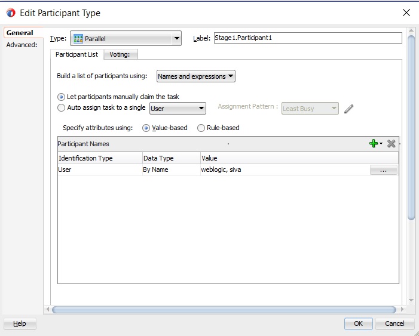Click the Help button
Viewport: 419px width, 336px height.
click(20, 323)
